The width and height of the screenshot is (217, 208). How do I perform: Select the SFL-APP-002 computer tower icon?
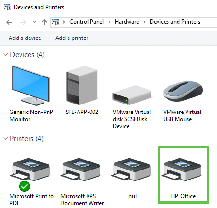click(82, 85)
